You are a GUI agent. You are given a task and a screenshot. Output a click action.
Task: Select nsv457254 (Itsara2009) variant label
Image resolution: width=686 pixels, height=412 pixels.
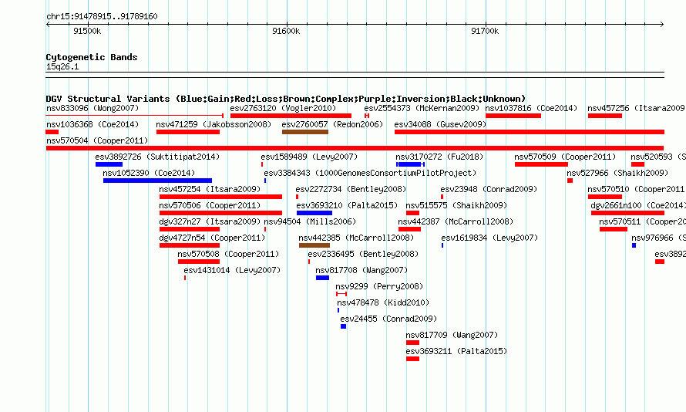(x=210, y=189)
